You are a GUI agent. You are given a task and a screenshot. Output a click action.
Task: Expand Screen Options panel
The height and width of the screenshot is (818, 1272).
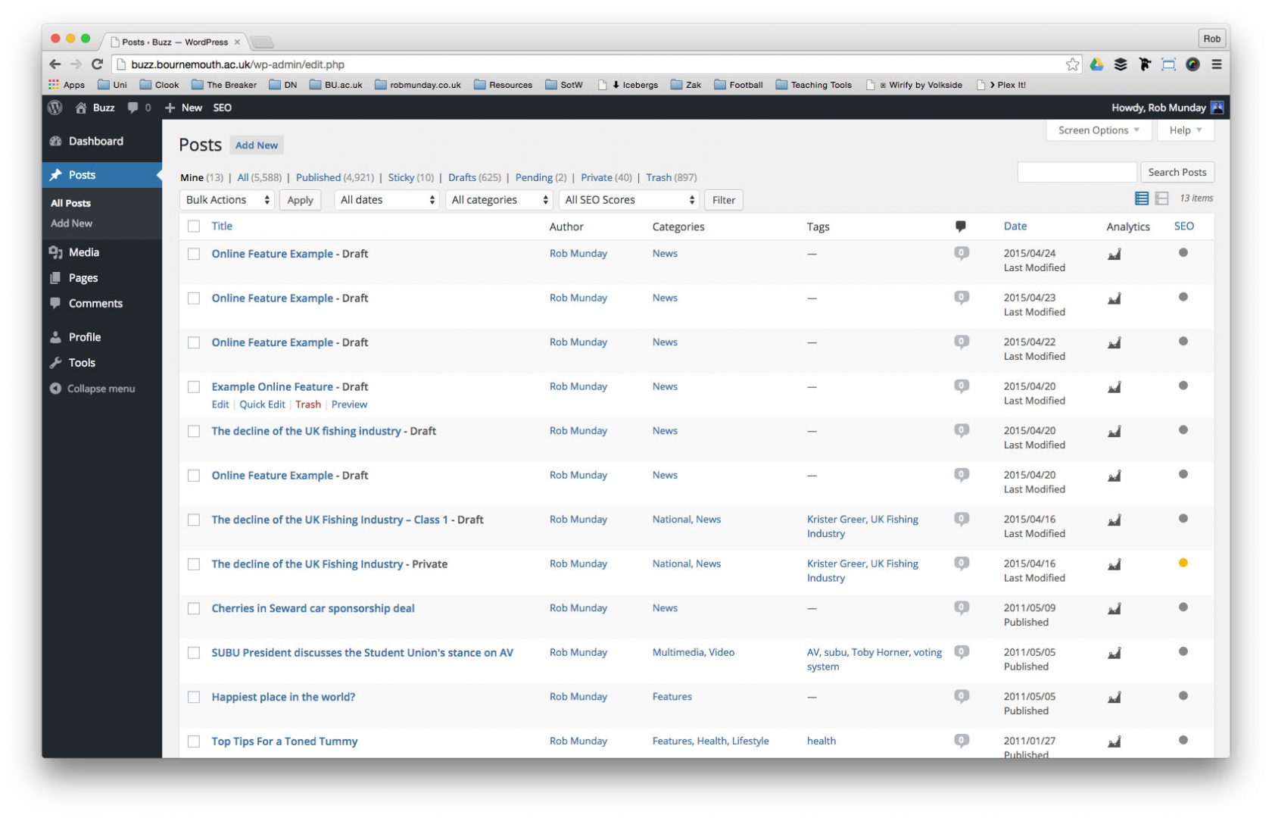[x=1099, y=130]
